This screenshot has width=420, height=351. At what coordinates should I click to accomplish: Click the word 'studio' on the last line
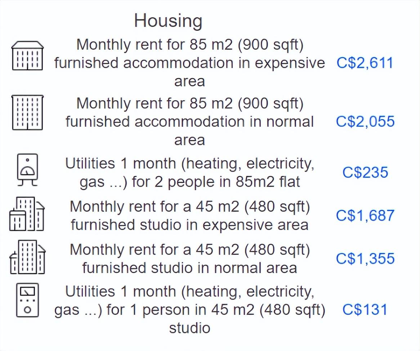[189, 328]
